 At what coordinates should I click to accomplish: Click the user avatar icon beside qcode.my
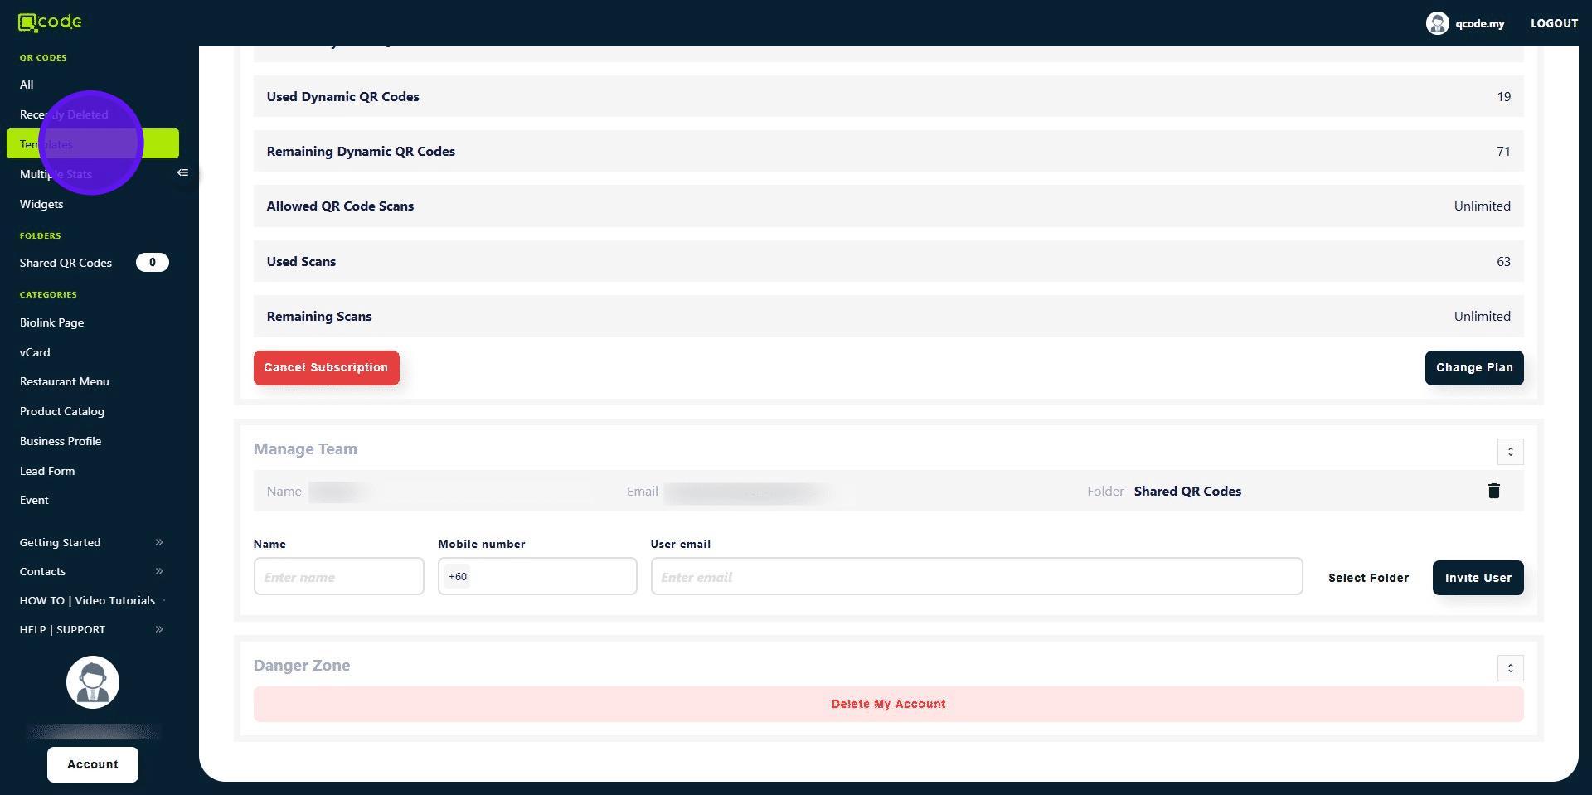coord(1437,23)
